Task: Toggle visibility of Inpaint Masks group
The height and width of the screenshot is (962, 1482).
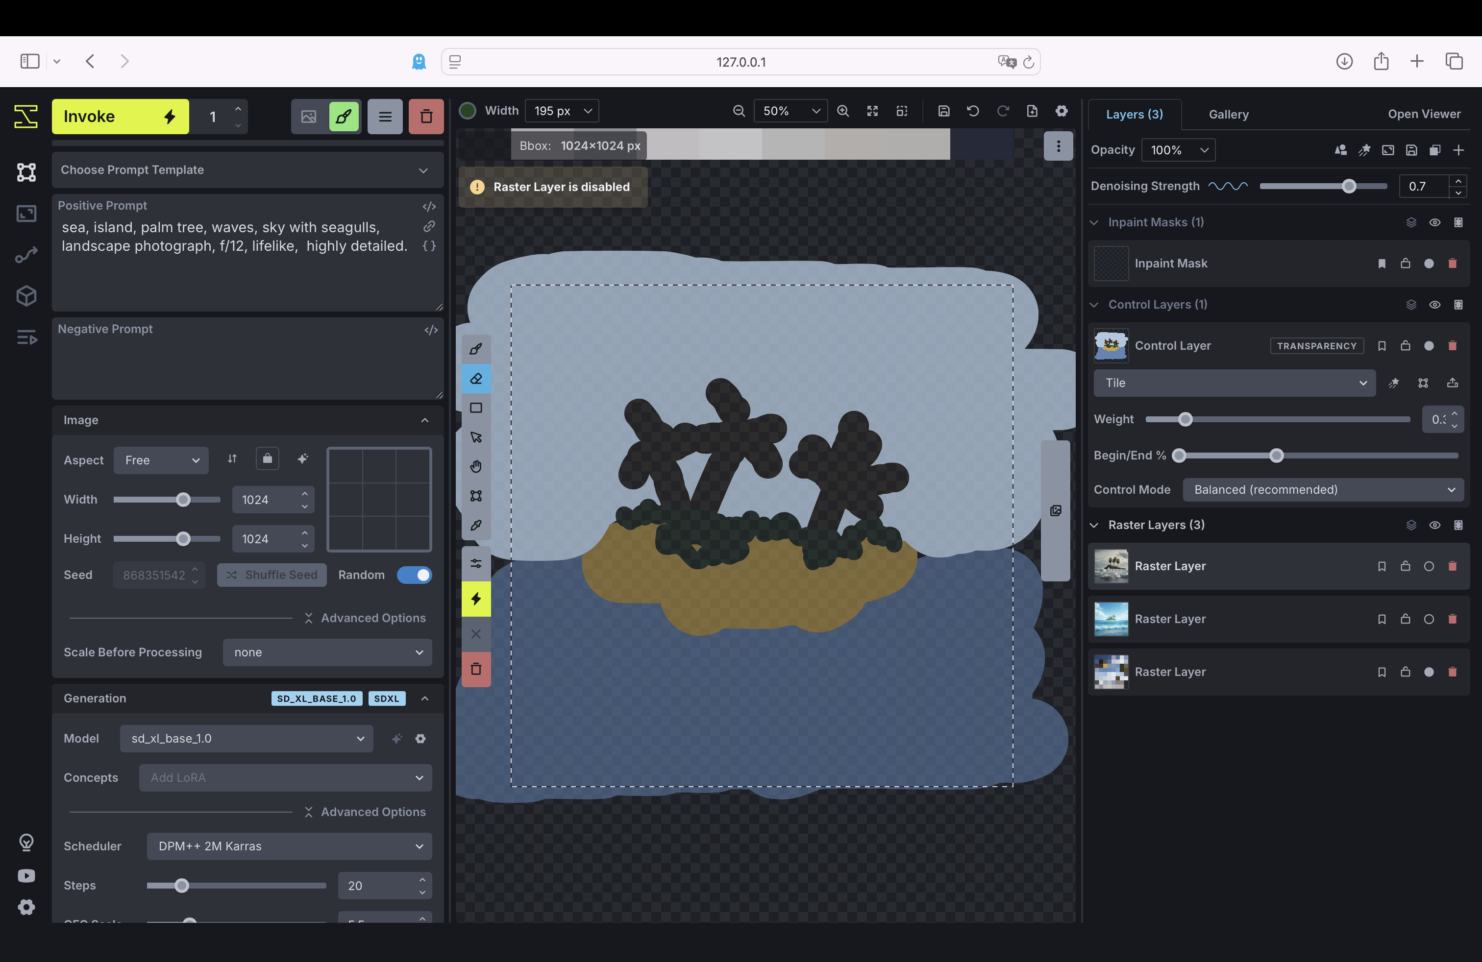Action: 1434,223
